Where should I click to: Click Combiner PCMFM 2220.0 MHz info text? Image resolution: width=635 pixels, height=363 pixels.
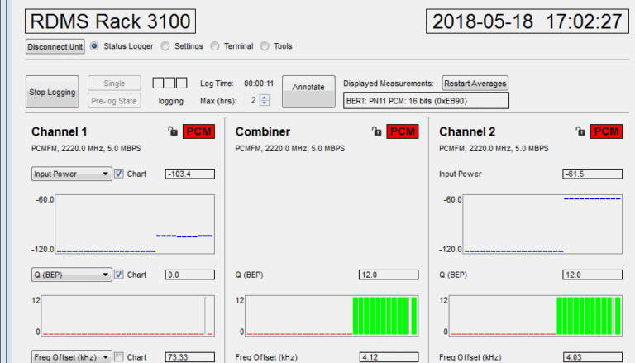tap(290, 149)
